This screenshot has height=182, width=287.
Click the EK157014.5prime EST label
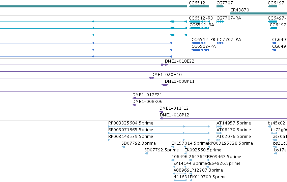(x=190, y=144)
